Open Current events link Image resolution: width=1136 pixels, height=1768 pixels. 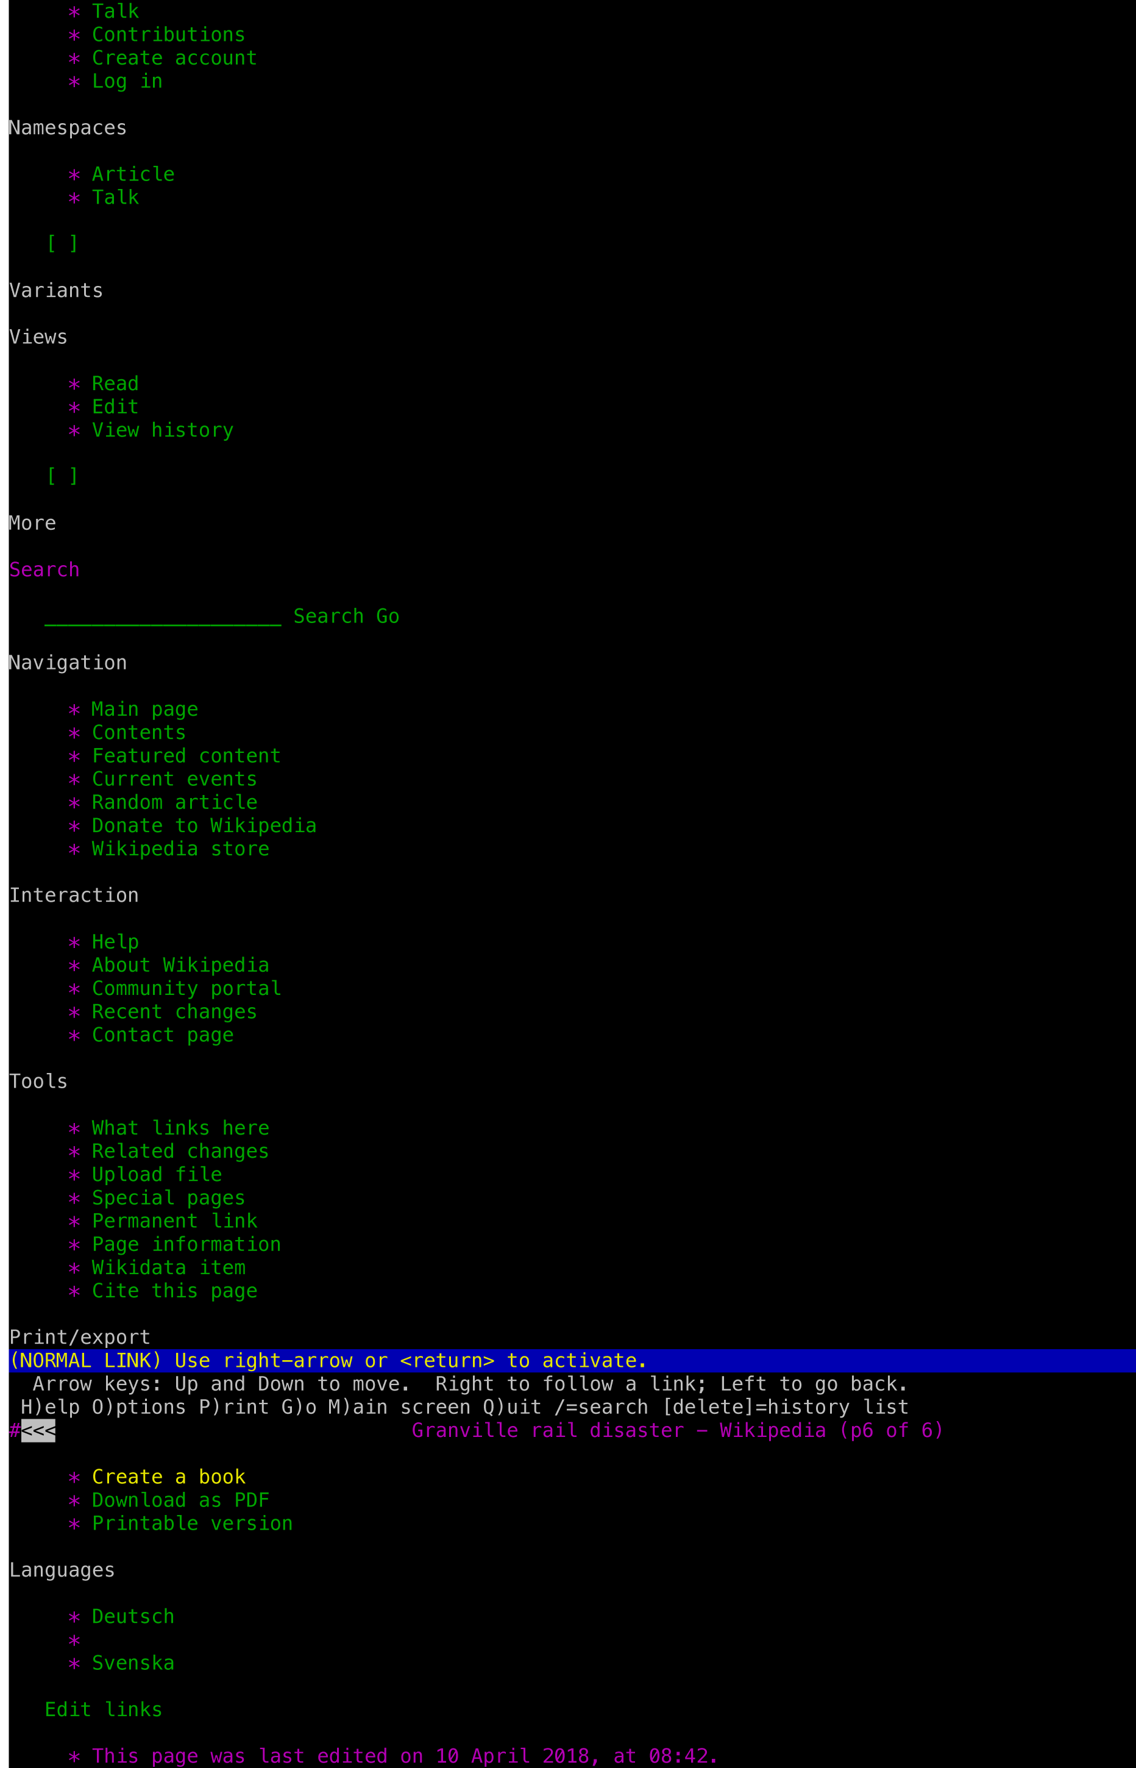(x=174, y=779)
